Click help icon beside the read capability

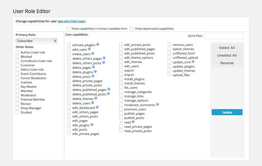coord(133,121)
